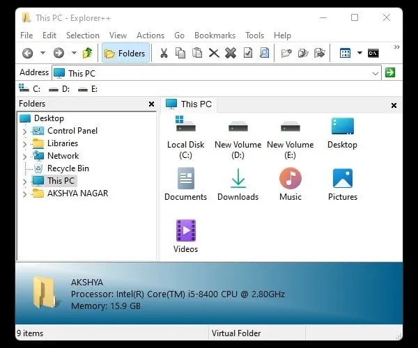Select the Videos folder icon
The height and width of the screenshot is (348, 418).
click(x=185, y=237)
